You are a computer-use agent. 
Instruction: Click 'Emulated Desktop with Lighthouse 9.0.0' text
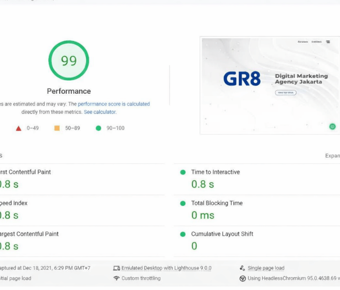166,268
